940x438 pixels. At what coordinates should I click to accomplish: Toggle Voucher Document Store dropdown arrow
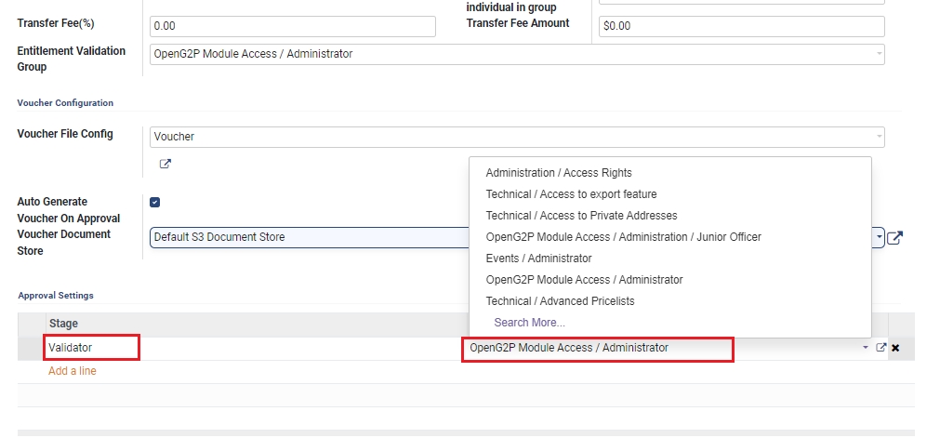pos(879,237)
